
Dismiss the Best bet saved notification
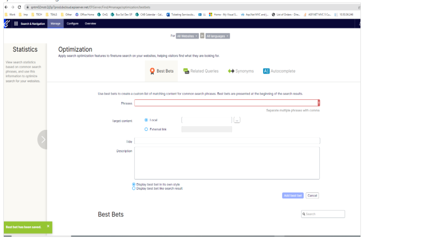click(x=48, y=226)
